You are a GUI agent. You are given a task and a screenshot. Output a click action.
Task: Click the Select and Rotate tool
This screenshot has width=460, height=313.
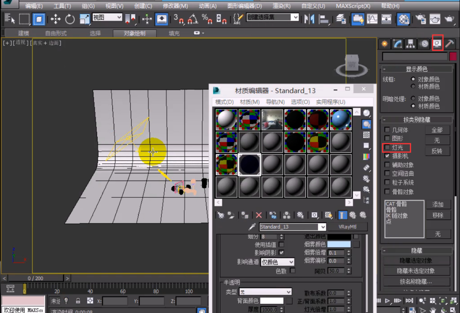click(70, 19)
